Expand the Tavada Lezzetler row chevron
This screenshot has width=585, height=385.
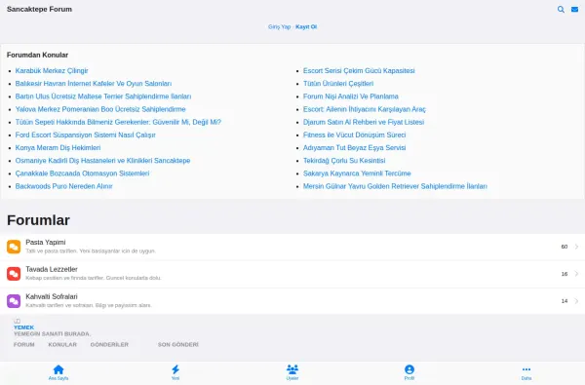(x=576, y=274)
